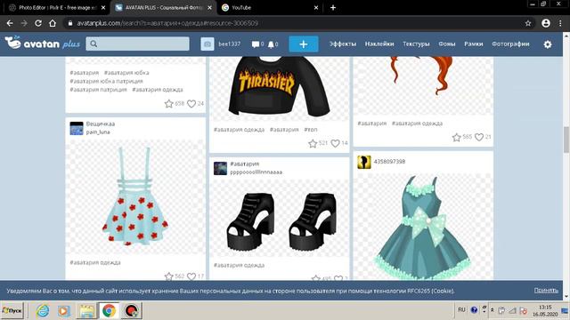Open the 4358097398 user link
This screenshot has width=570, height=320.
click(389, 162)
